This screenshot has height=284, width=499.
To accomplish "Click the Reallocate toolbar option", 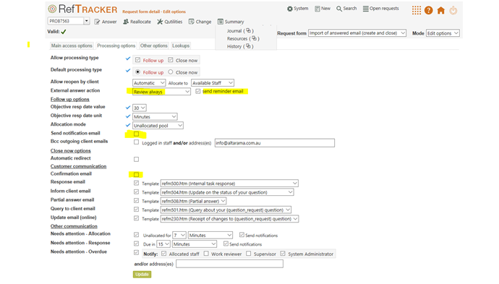I will click(x=137, y=22).
